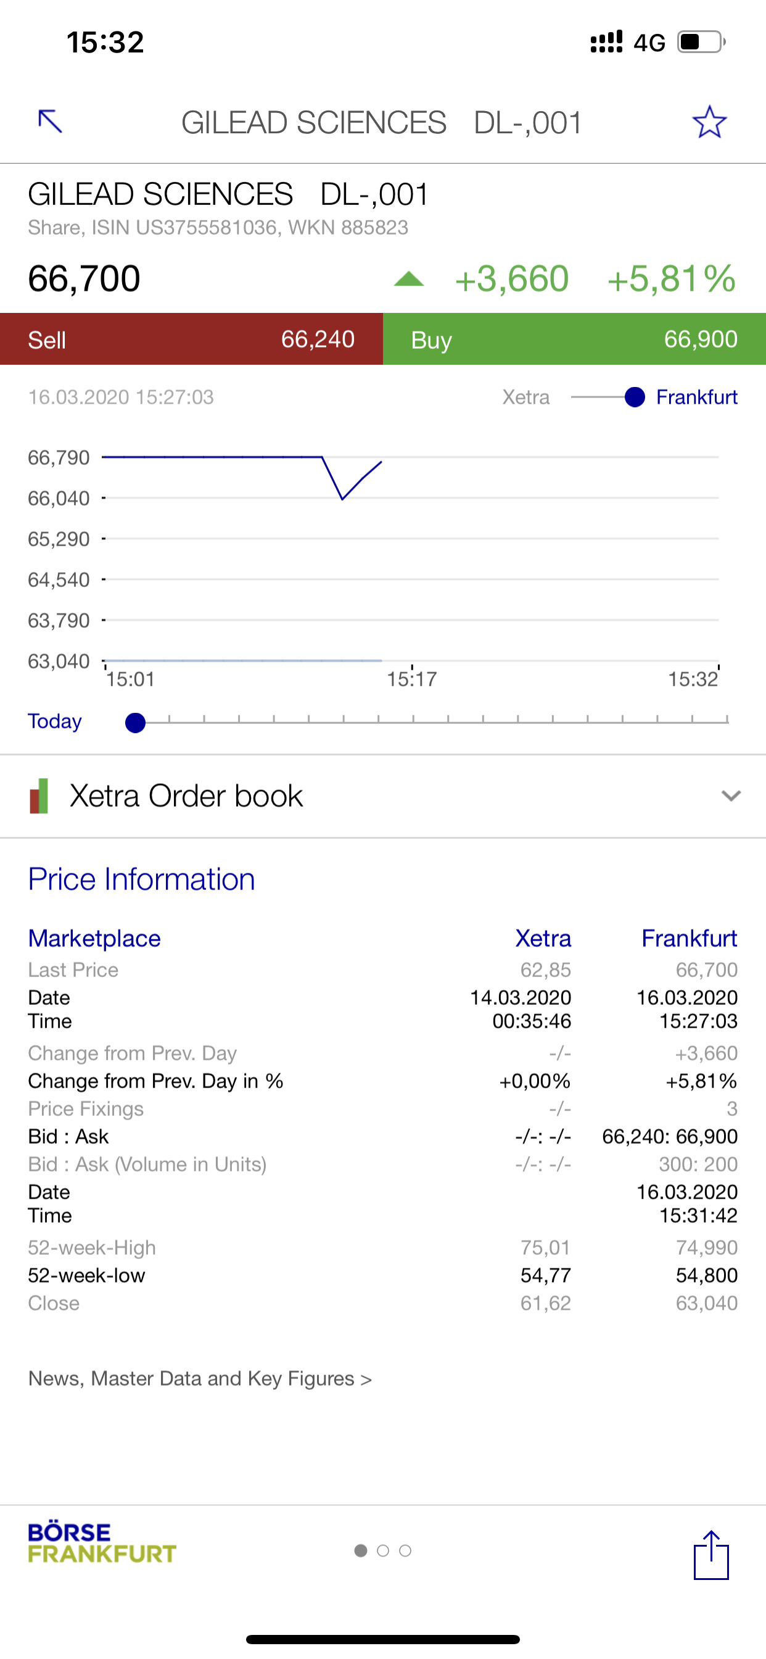
Task: Tap the time range slider handle
Action: [x=135, y=723]
